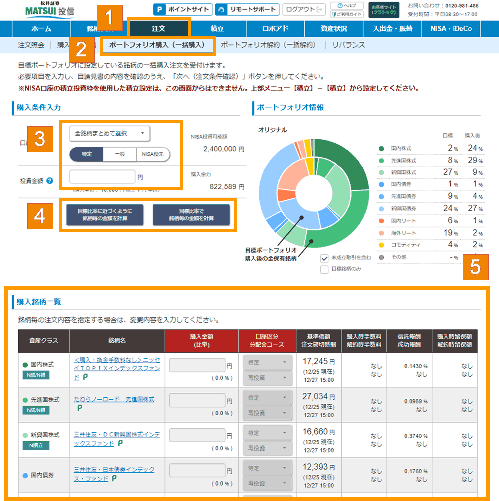Switch to 注文照会 submenu
The height and width of the screenshot is (501, 499).
(31, 45)
